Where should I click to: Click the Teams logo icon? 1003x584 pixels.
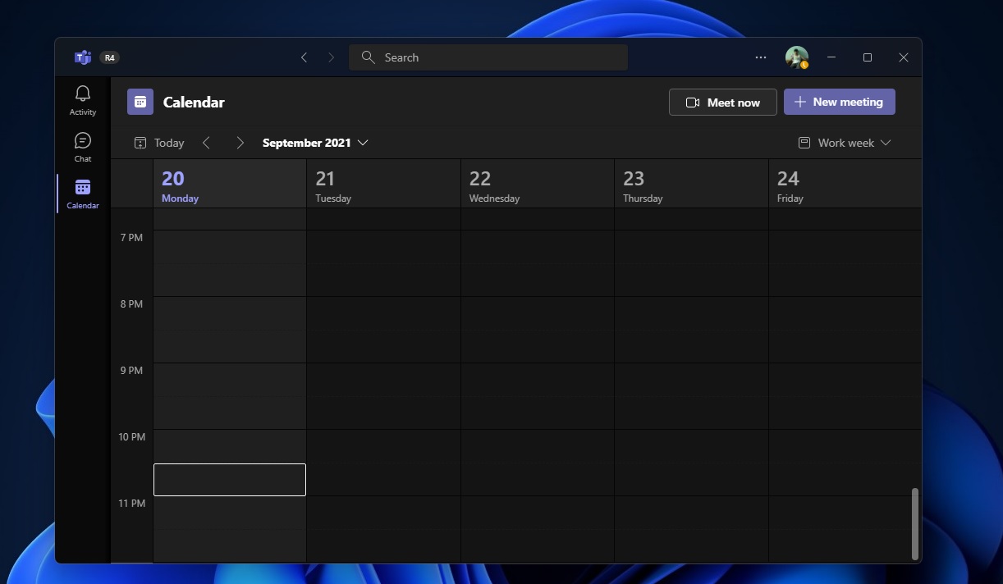(x=82, y=57)
